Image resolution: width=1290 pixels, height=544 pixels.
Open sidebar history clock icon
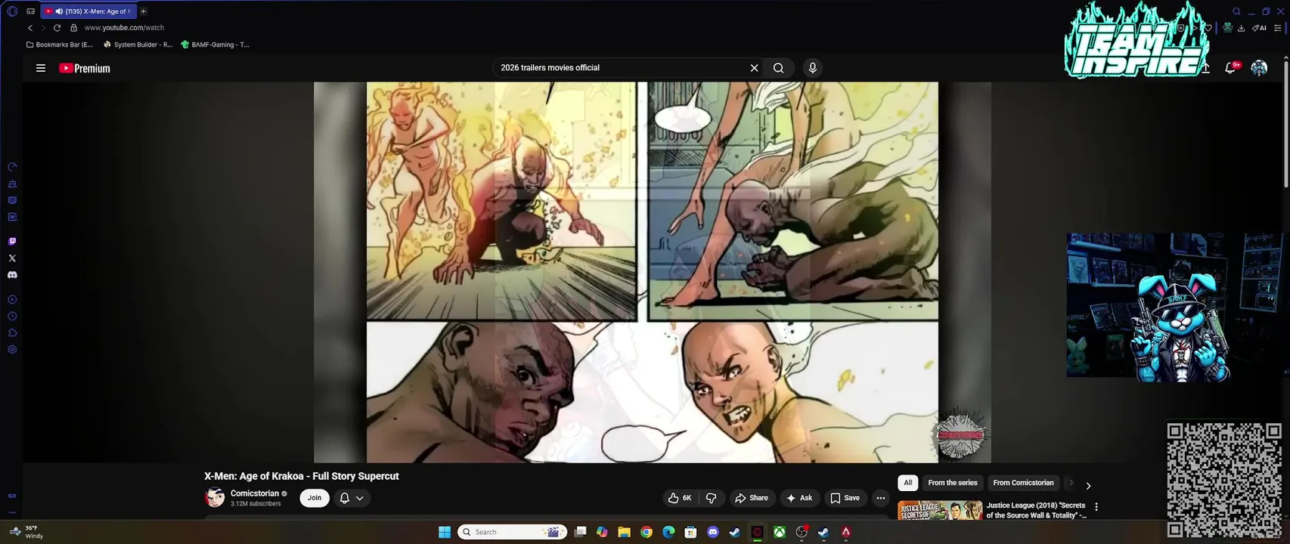(12, 317)
